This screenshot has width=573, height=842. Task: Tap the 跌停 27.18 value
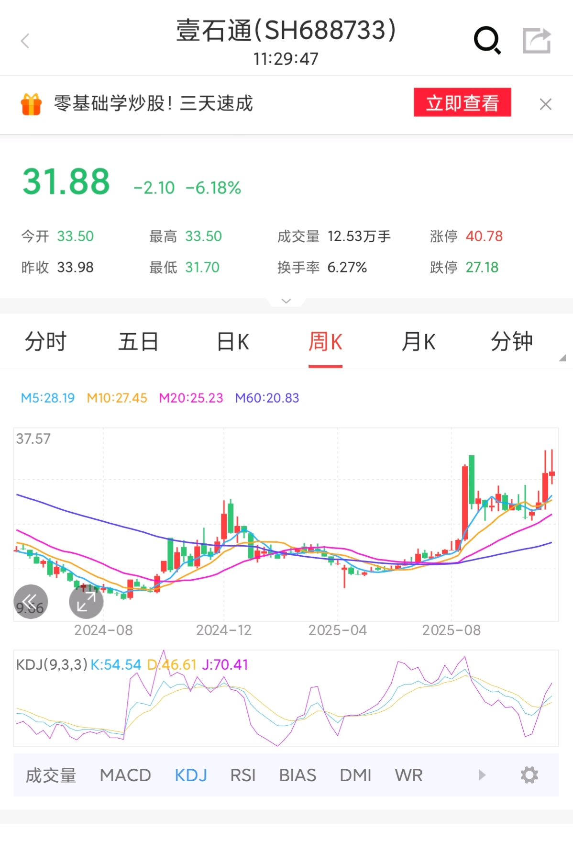click(x=482, y=267)
